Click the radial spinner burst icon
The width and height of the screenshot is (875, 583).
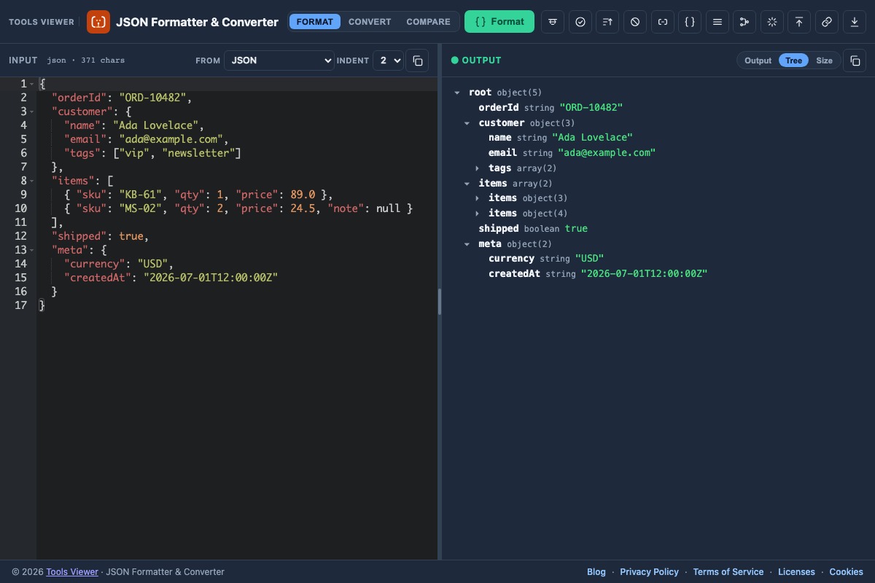click(772, 22)
